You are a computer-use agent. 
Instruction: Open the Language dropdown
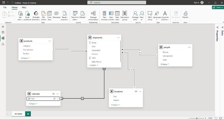(157, 16)
